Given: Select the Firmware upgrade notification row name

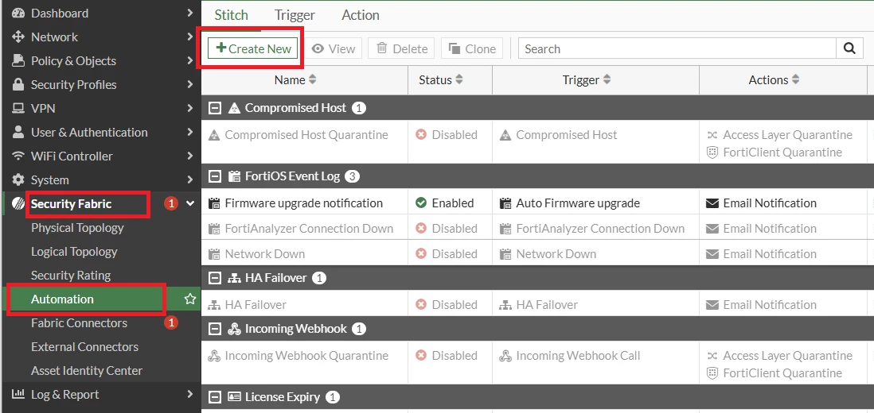Looking at the screenshot, I should pyautogui.click(x=304, y=203).
